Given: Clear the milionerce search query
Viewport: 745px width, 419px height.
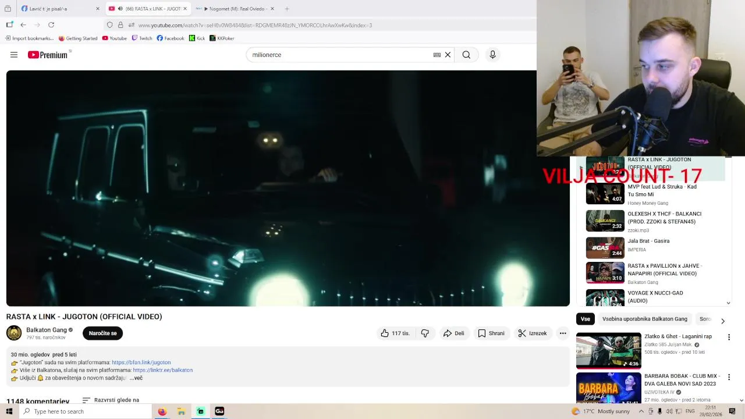Looking at the screenshot, I should [x=448, y=55].
